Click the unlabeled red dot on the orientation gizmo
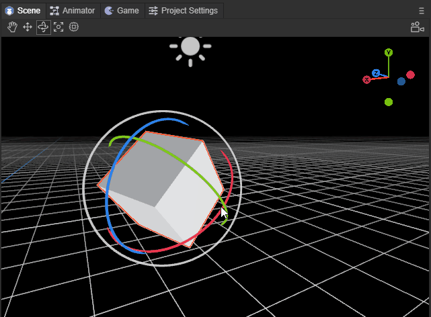Screen dimensions: 431x317 click(410, 75)
